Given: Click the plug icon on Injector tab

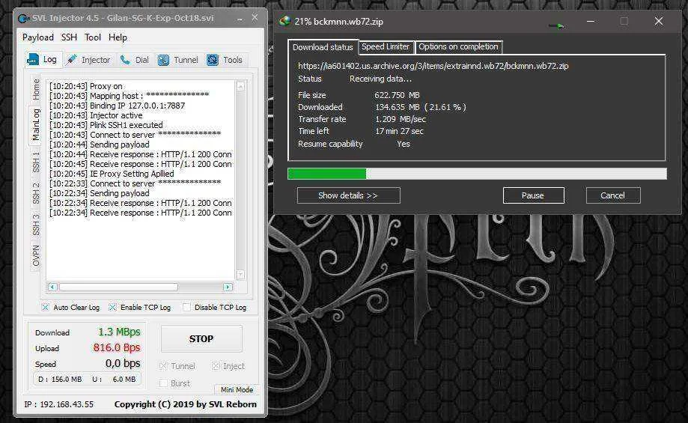Looking at the screenshot, I should point(72,60).
